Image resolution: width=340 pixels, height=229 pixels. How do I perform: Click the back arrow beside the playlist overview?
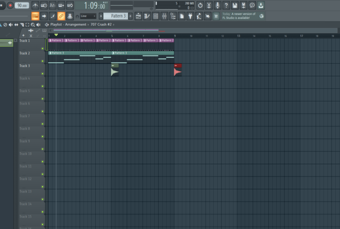pos(51,31)
